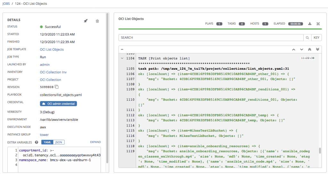Collapse the Print objects list task
Viewport: 328px width, 174px height.
(x=122, y=58)
